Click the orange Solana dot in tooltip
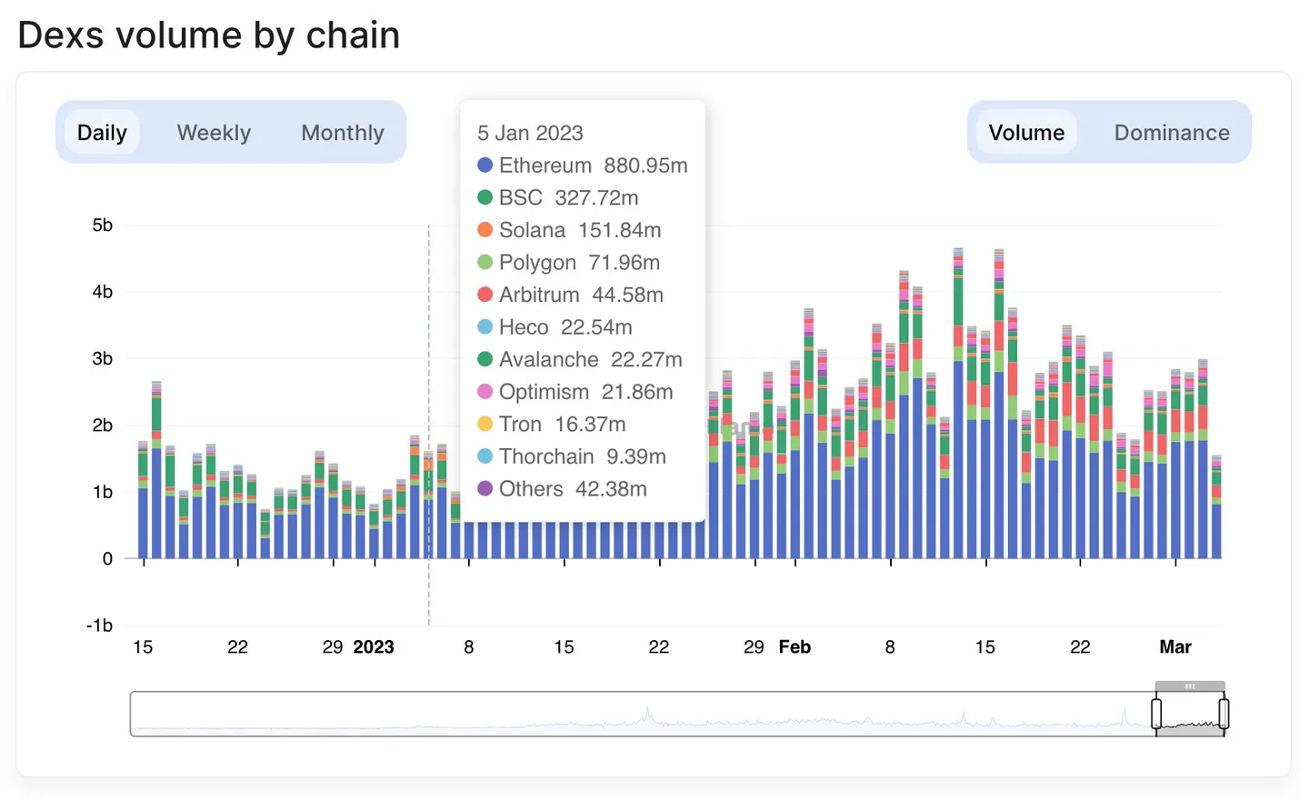Image resolution: width=1309 pixels, height=801 pixels. click(485, 230)
